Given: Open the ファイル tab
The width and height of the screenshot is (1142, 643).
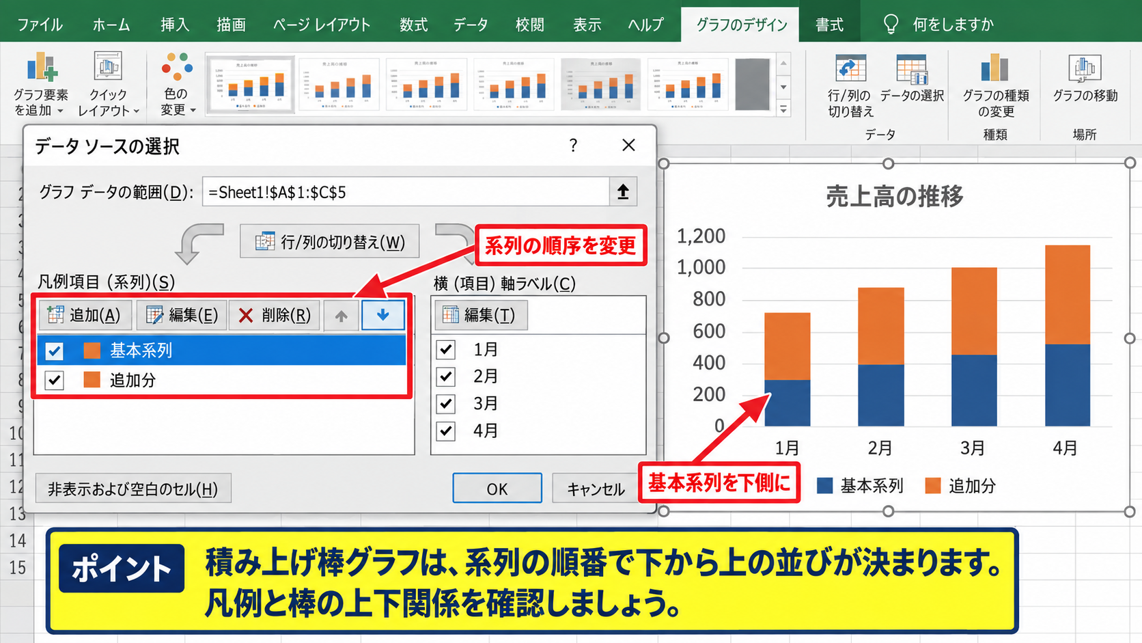Looking at the screenshot, I should (x=40, y=25).
